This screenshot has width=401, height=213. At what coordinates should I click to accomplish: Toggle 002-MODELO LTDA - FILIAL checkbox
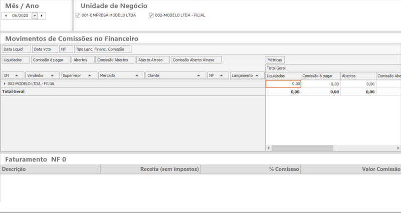tap(151, 15)
